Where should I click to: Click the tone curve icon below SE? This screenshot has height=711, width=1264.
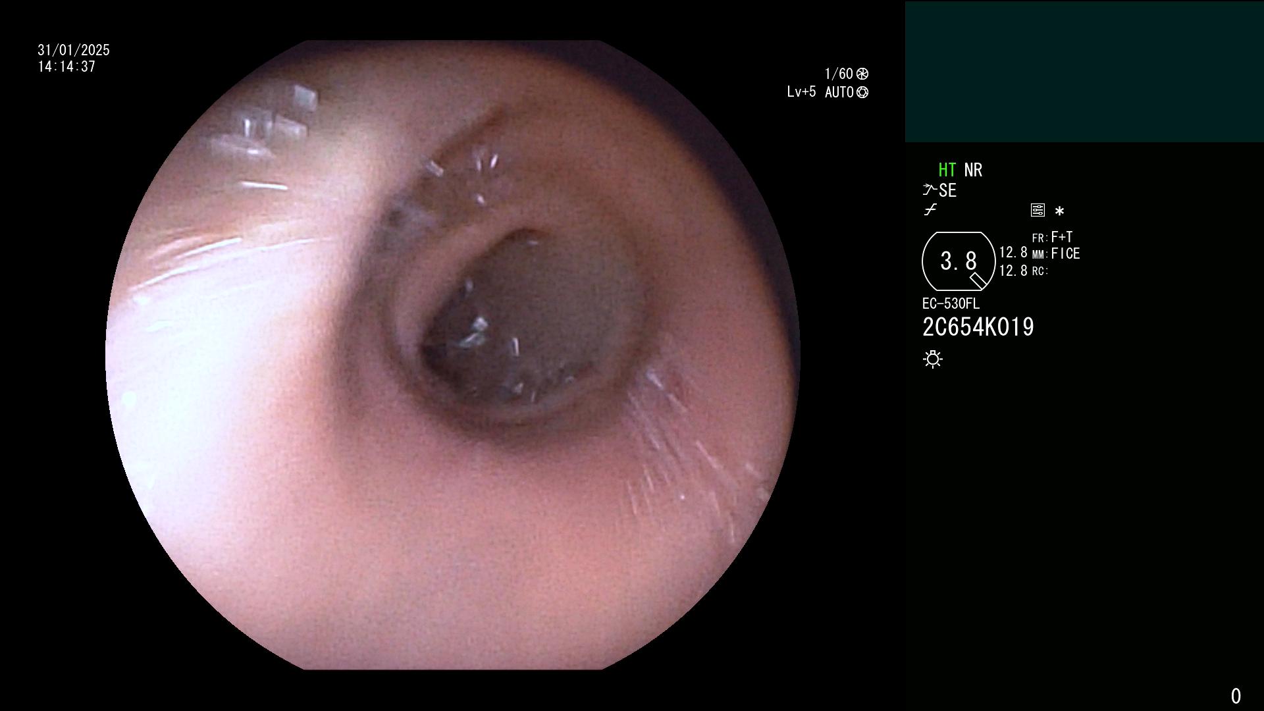tap(930, 210)
